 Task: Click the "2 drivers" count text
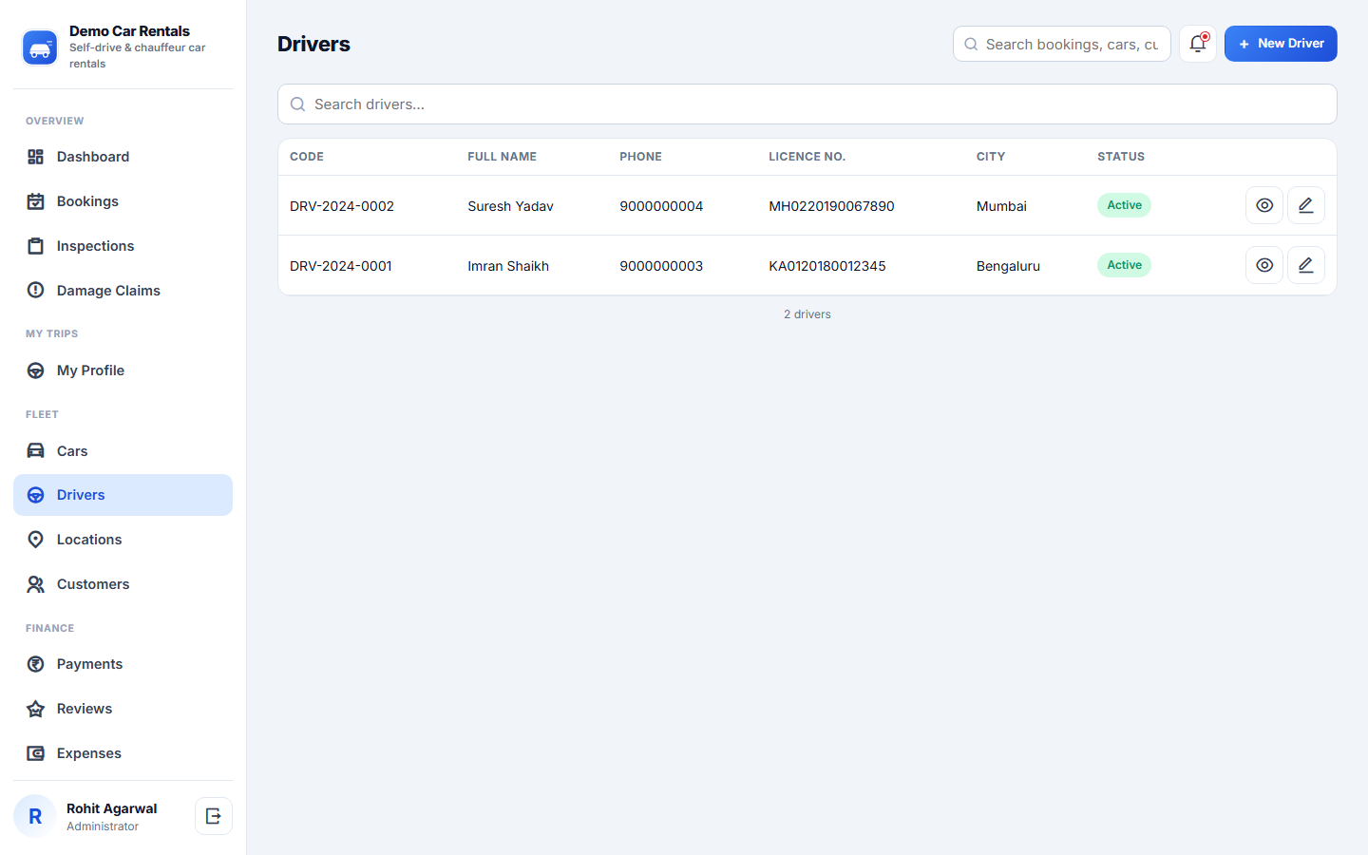[807, 314]
